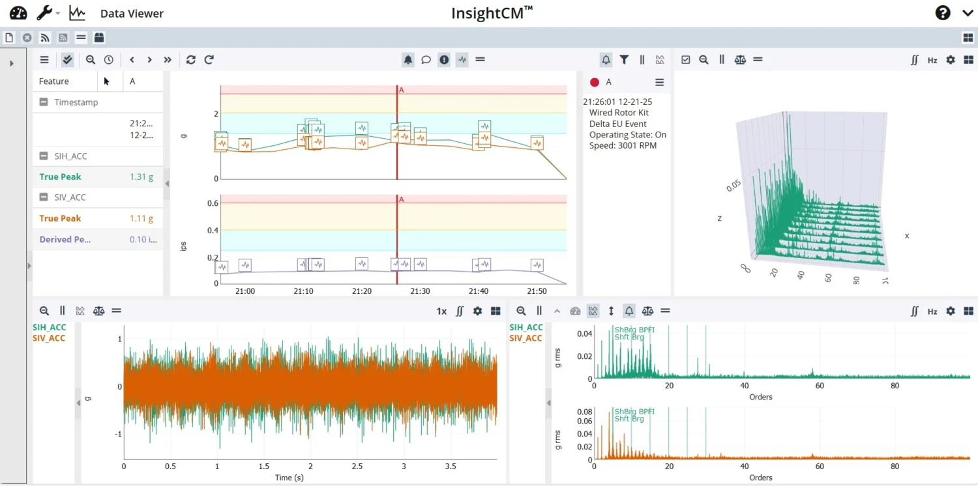Click the RSS live feed icon
The width and height of the screenshot is (978, 486).
pyautogui.click(x=44, y=38)
